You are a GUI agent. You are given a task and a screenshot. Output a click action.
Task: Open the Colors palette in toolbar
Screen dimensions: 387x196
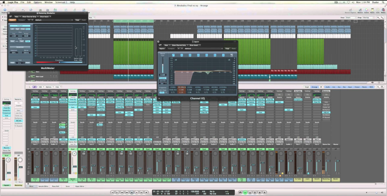[x=367, y=11]
